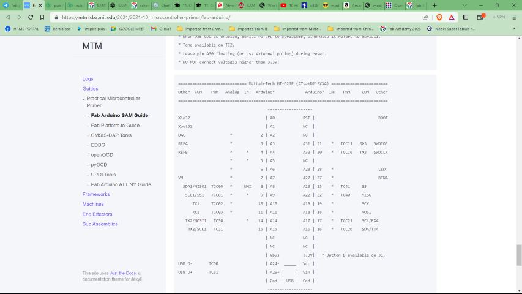This screenshot has height=294, width=522.
Task: Switch to the Telegram Fab tab
Action: tap(12, 6)
